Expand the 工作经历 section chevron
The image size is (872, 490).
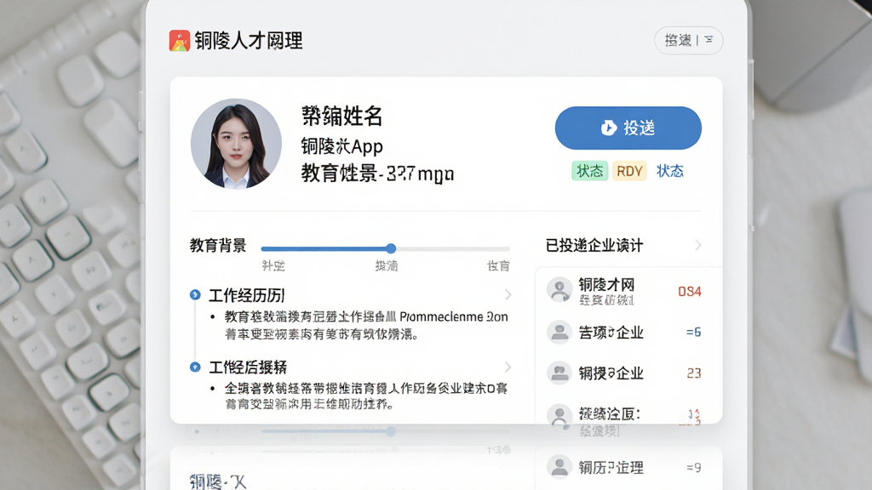click(508, 294)
